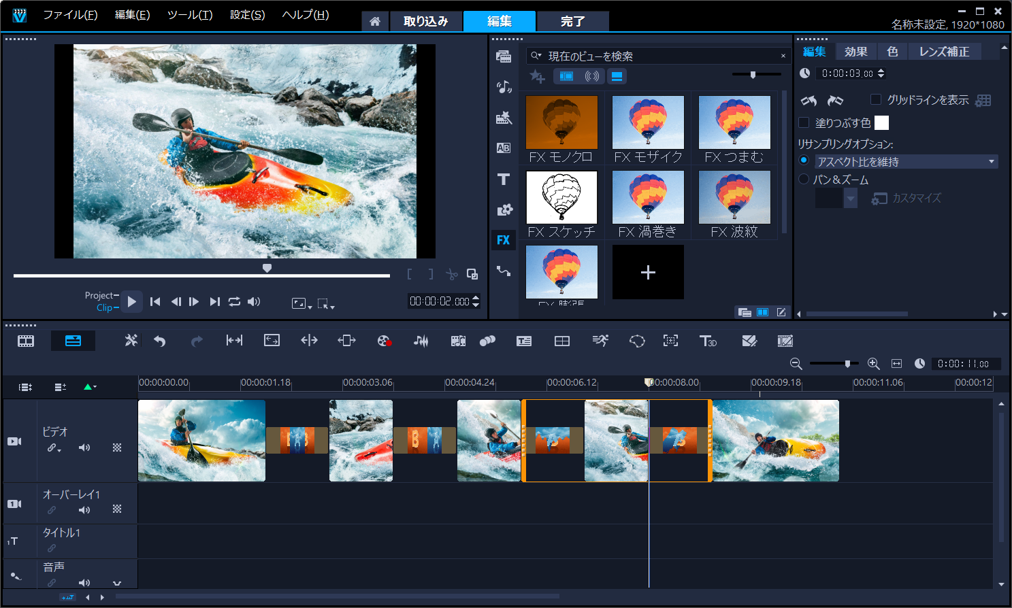Viewport: 1012px width, 608px height.
Task: Enable グリッドラインを表示 checkbox
Action: coord(876,100)
